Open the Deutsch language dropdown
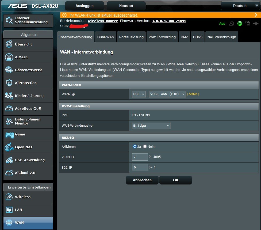Screen dimensions: 261x230 [x=240, y=6]
